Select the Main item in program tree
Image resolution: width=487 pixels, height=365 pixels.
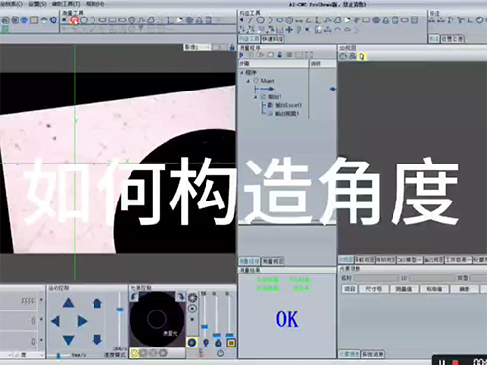[x=267, y=81]
